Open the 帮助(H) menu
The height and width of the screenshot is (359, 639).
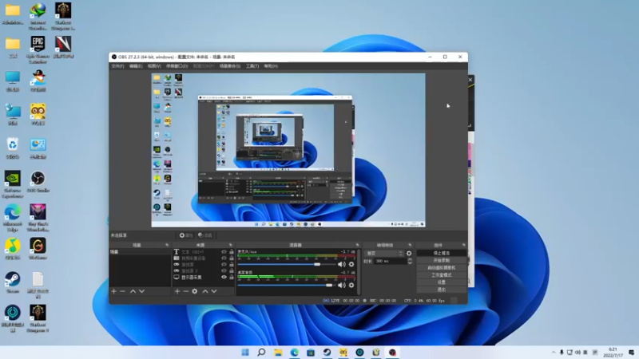click(271, 66)
